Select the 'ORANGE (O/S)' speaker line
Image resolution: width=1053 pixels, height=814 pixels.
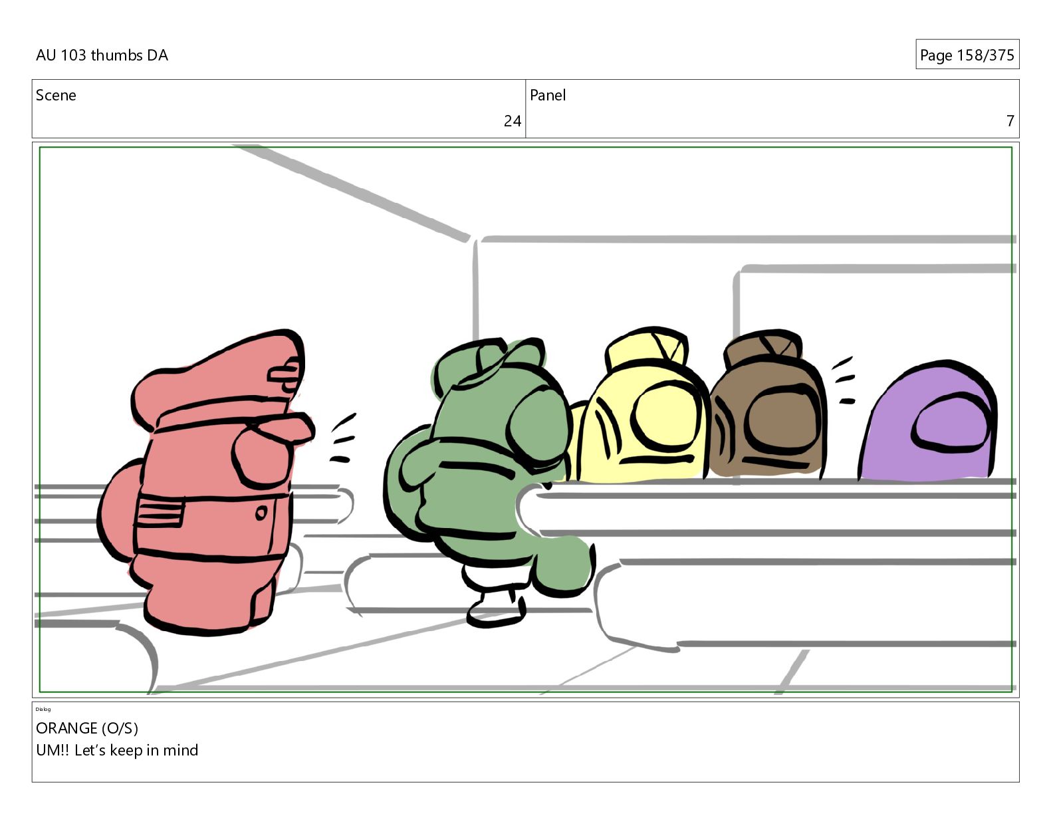[x=87, y=728]
